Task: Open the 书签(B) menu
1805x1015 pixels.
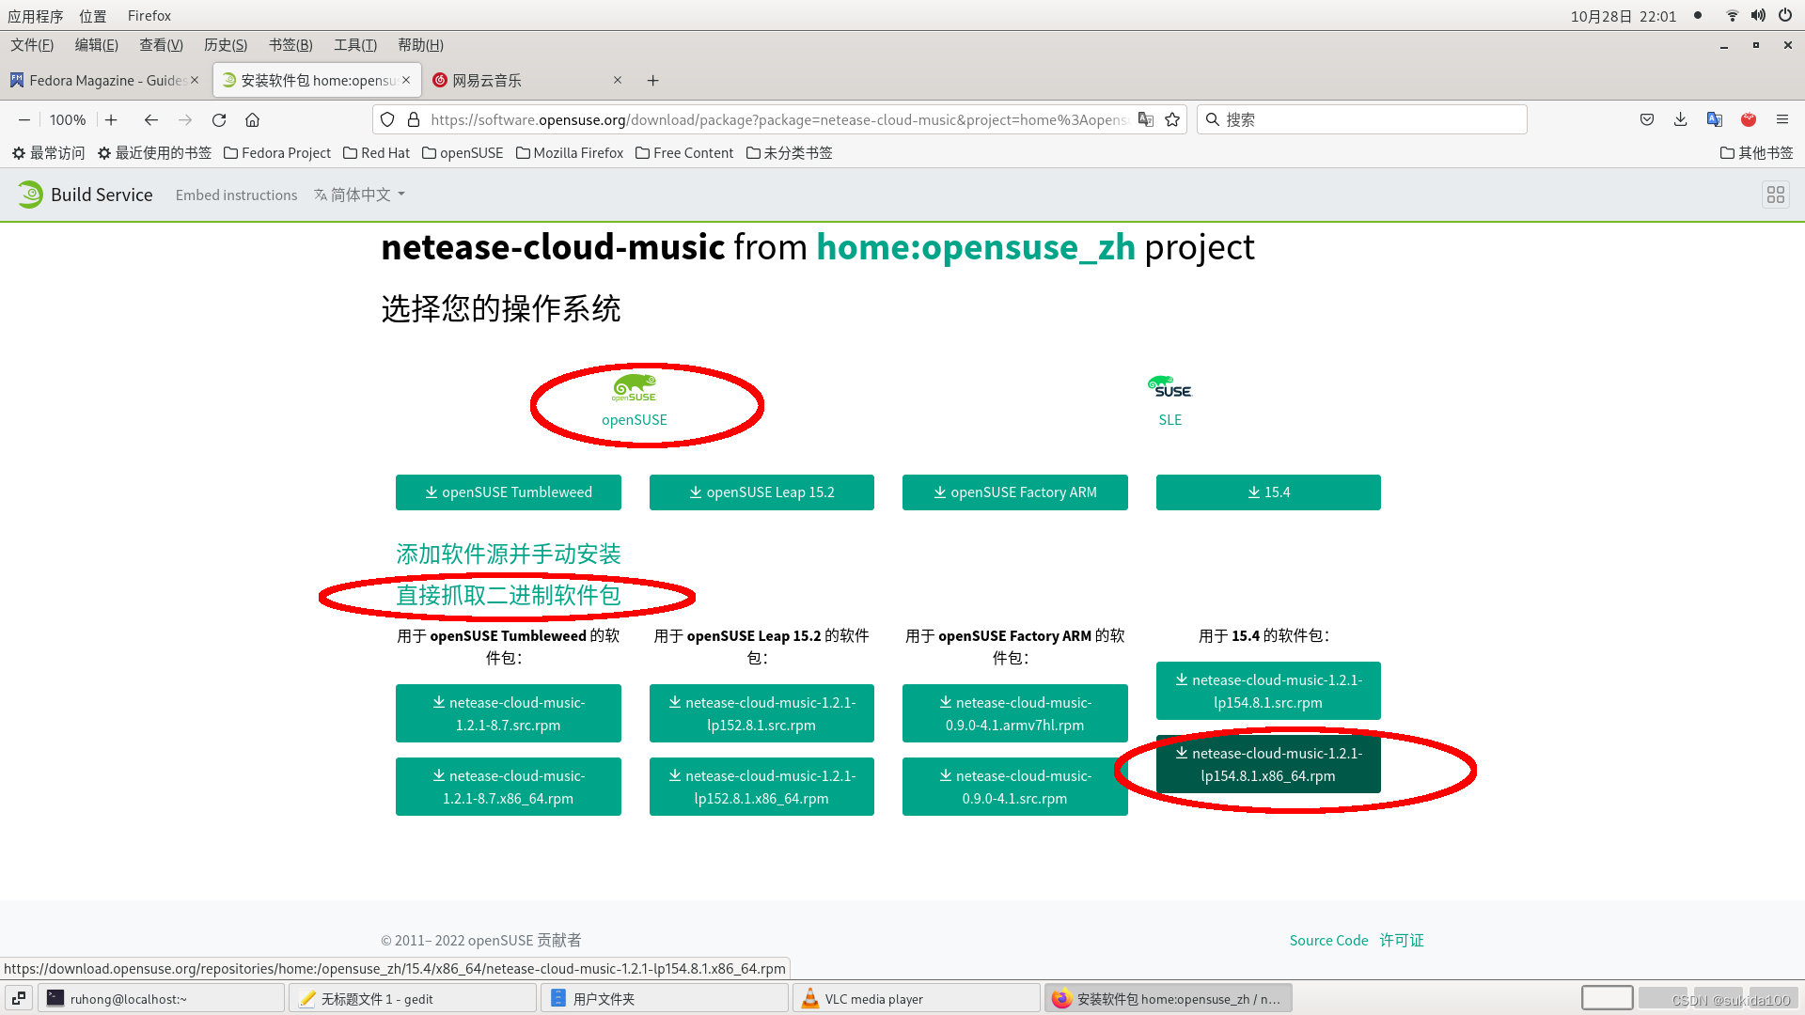Action: click(x=290, y=45)
